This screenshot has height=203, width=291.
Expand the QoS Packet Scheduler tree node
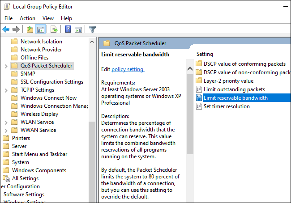pyautogui.click(x=5, y=66)
